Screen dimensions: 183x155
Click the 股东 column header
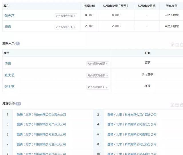click(x=6, y=6)
